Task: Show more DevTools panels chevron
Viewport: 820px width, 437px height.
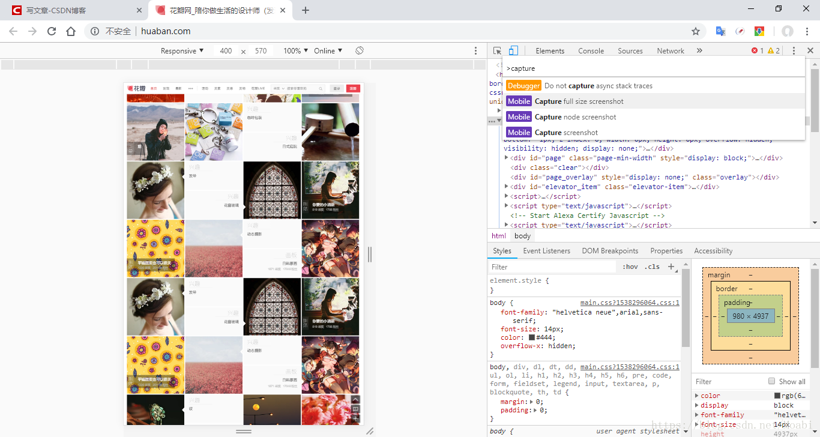Action: pyautogui.click(x=699, y=51)
